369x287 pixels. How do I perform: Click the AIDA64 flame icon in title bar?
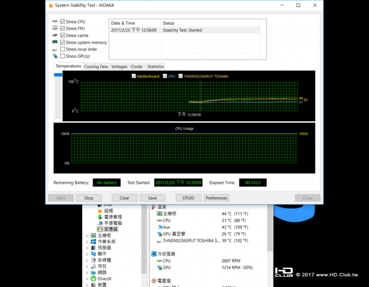(51, 5)
